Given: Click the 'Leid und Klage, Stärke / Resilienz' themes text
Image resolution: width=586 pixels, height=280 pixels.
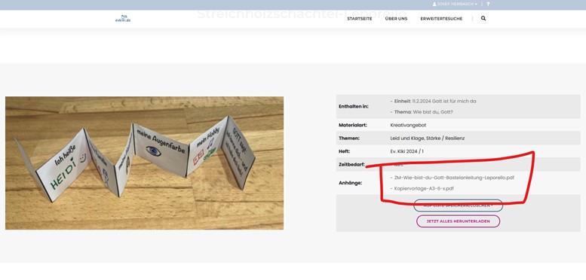Looking at the screenshot, I should pos(428,138).
